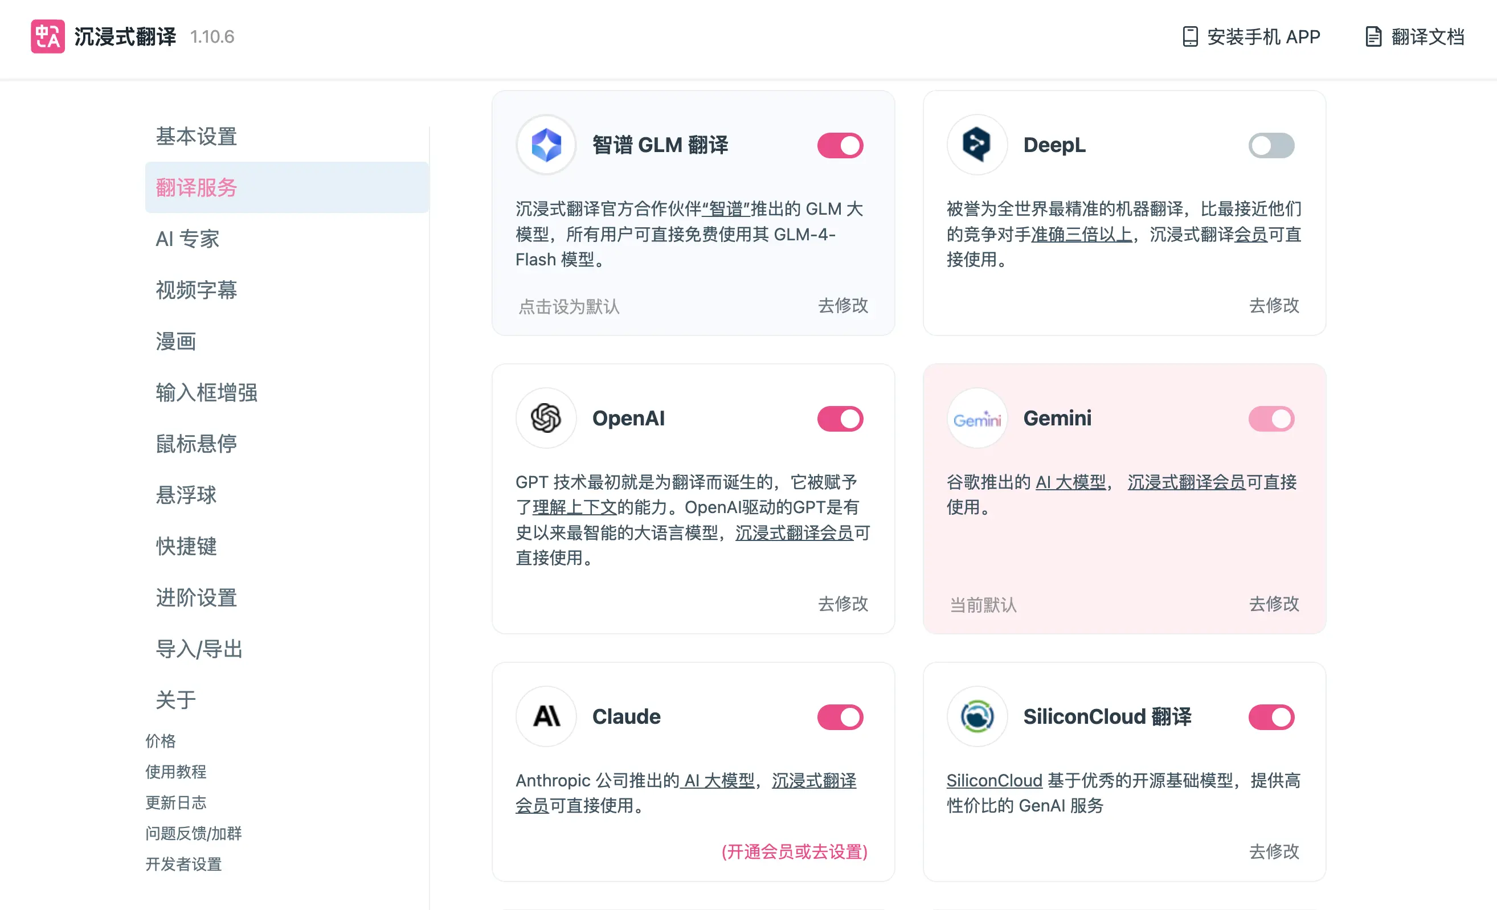This screenshot has width=1497, height=910.
Task: Open 进阶设置 page
Action: click(x=287, y=598)
